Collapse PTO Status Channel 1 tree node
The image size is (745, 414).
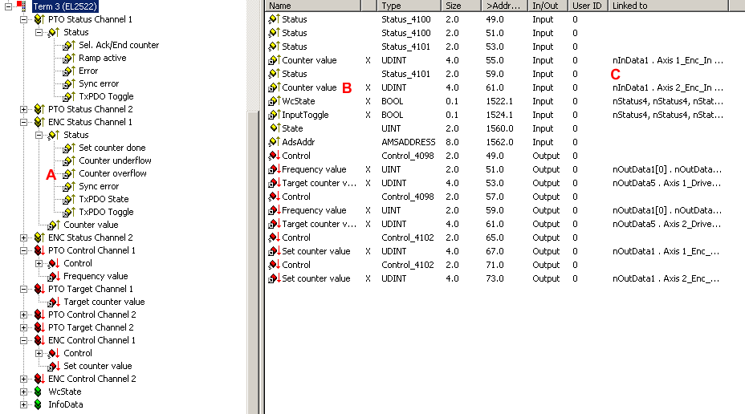(x=23, y=19)
